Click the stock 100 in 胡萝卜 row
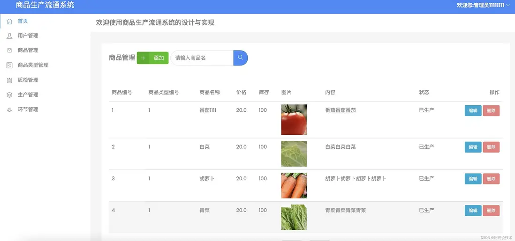Image resolution: width=515 pixels, height=241 pixels. pos(263,178)
